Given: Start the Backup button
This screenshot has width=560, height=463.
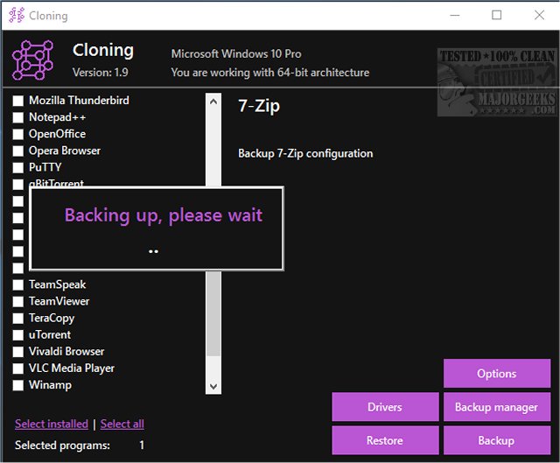Looking at the screenshot, I should coord(497,440).
